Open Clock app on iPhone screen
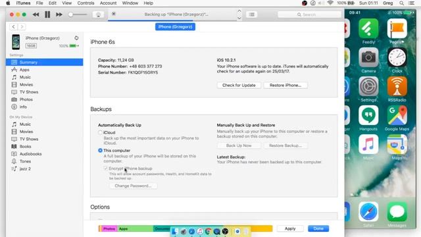421x237 pixels. click(397, 58)
